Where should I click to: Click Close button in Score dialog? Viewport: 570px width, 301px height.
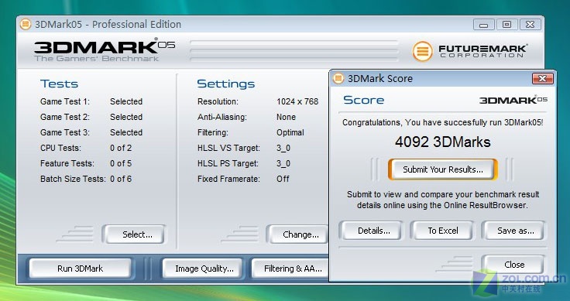click(514, 265)
